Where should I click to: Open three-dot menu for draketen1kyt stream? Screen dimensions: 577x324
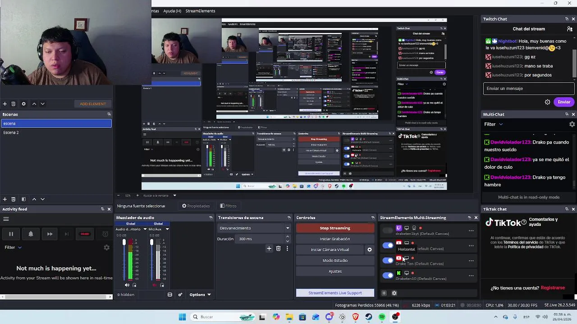(x=471, y=231)
